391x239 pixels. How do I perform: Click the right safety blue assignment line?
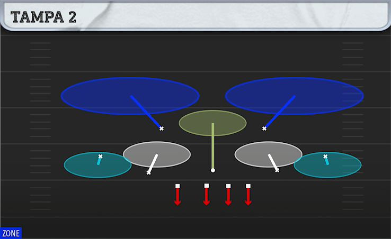[x=280, y=112]
